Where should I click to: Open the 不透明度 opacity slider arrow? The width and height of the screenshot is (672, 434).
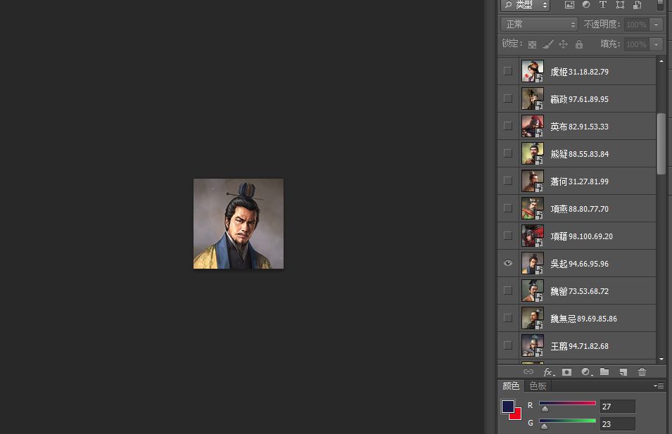[656, 25]
